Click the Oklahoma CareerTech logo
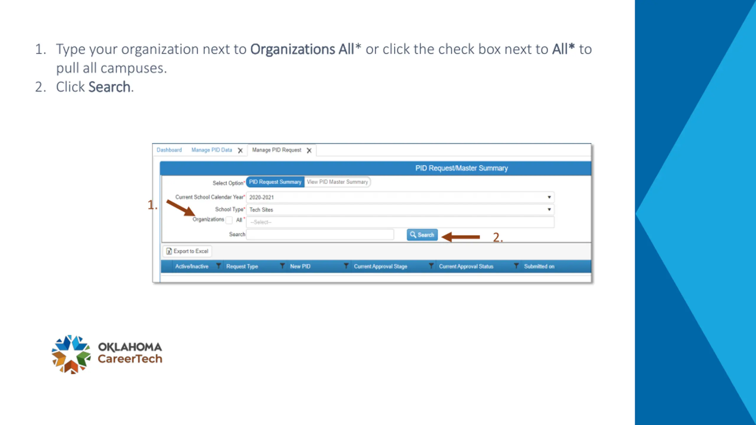Image resolution: width=756 pixels, height=425 pixels. click(107, 354)
